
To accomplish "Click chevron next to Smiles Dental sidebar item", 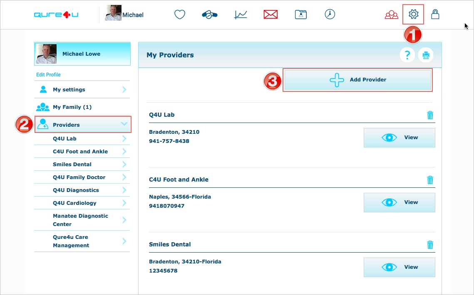I will pyautogui.click(x=124, y=164).
